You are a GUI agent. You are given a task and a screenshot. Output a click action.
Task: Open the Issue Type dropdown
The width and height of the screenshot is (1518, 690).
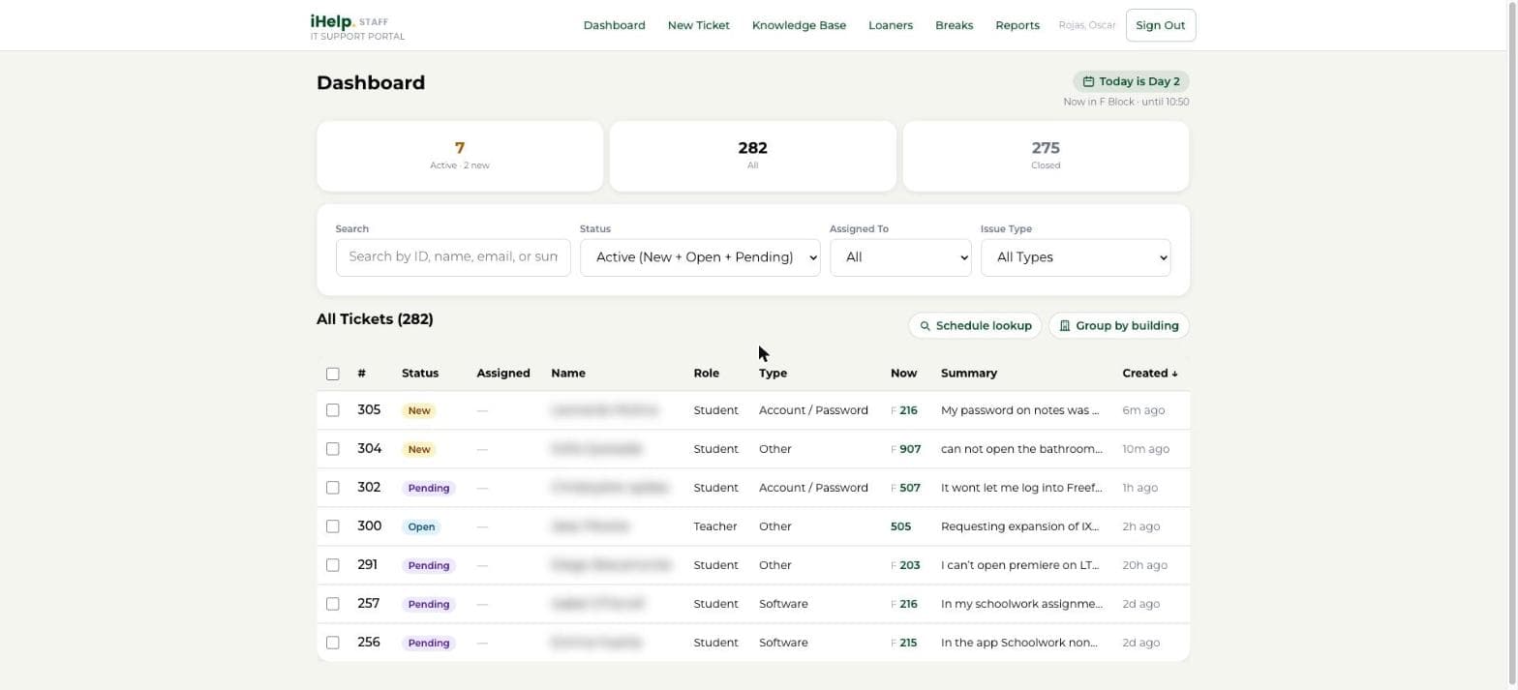click(1076, 257)
